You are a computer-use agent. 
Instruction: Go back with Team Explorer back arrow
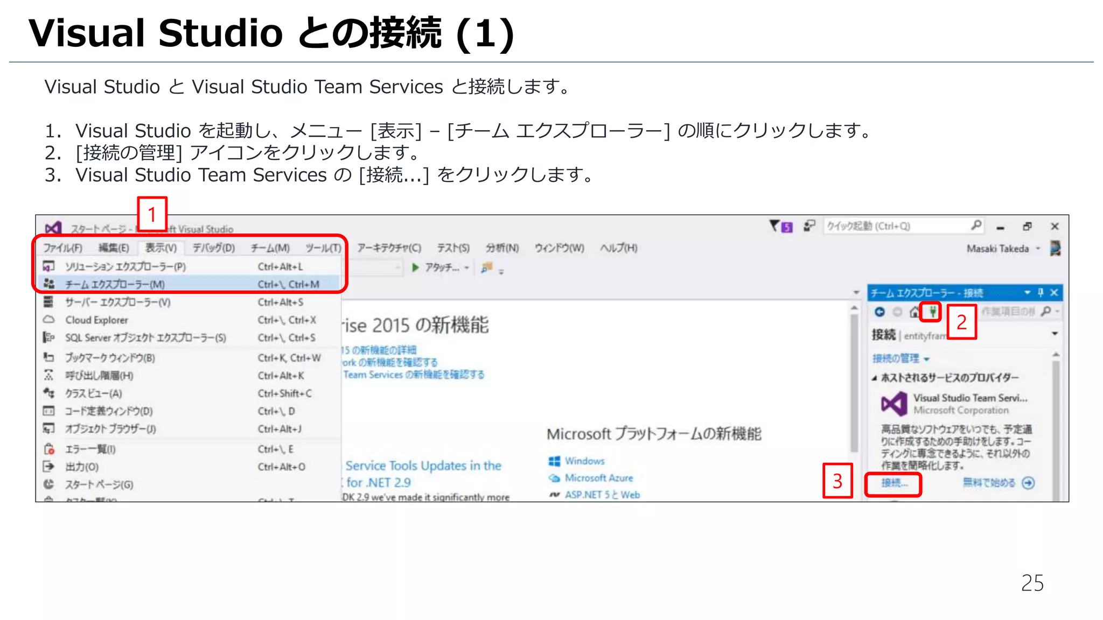pyautogui.click(x=880, y=312)
